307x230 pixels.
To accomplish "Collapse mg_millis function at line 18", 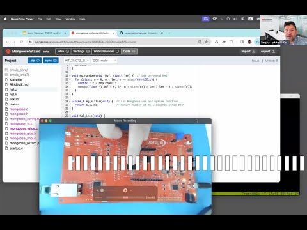I will (x=70, y=101).
